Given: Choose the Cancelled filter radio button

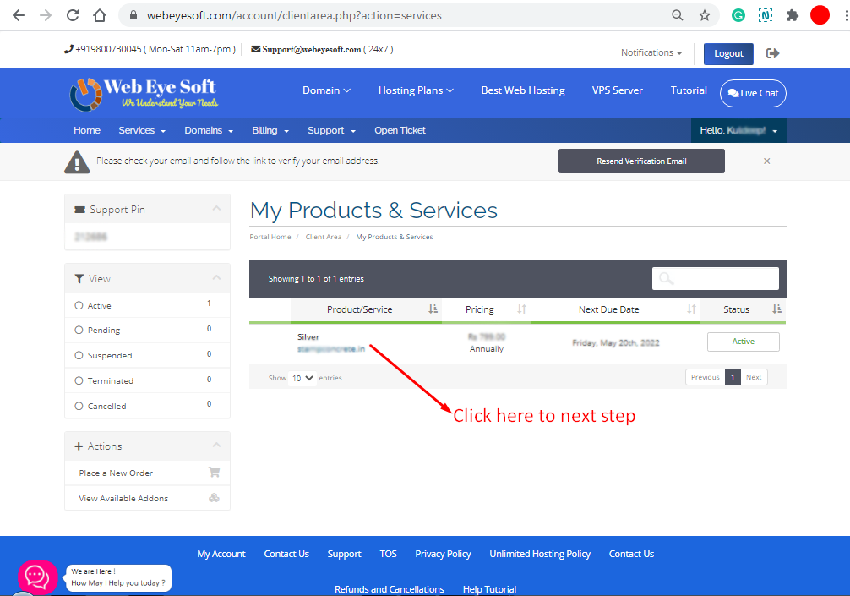Looking at the screenshot, I should point(81,405).
